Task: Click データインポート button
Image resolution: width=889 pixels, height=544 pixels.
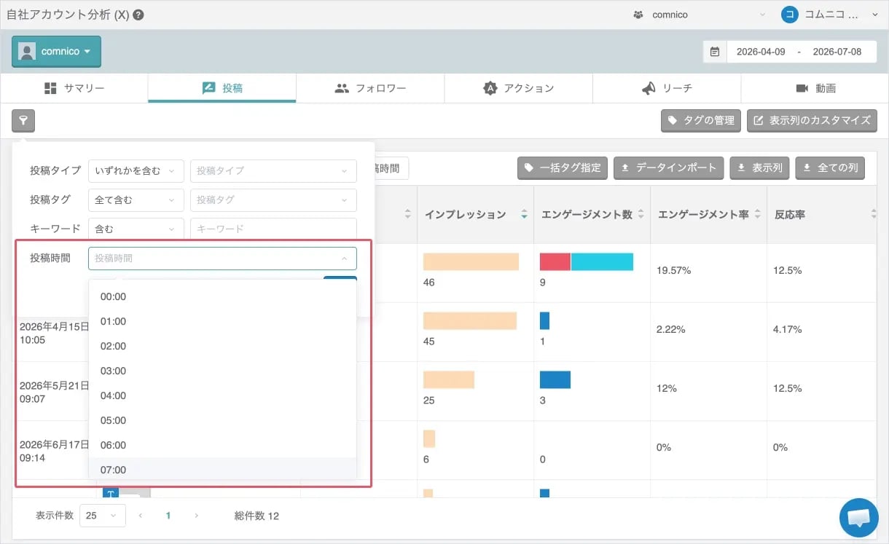Action: click(x=669, y=167)
